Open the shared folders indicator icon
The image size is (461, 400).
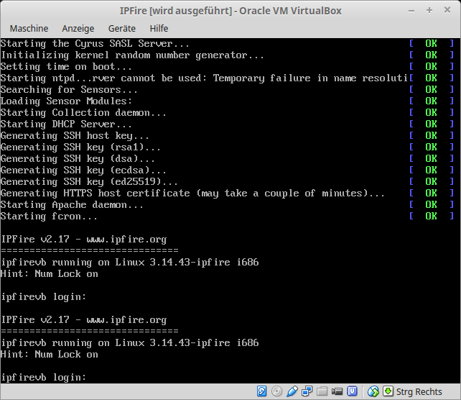[322, 391]
